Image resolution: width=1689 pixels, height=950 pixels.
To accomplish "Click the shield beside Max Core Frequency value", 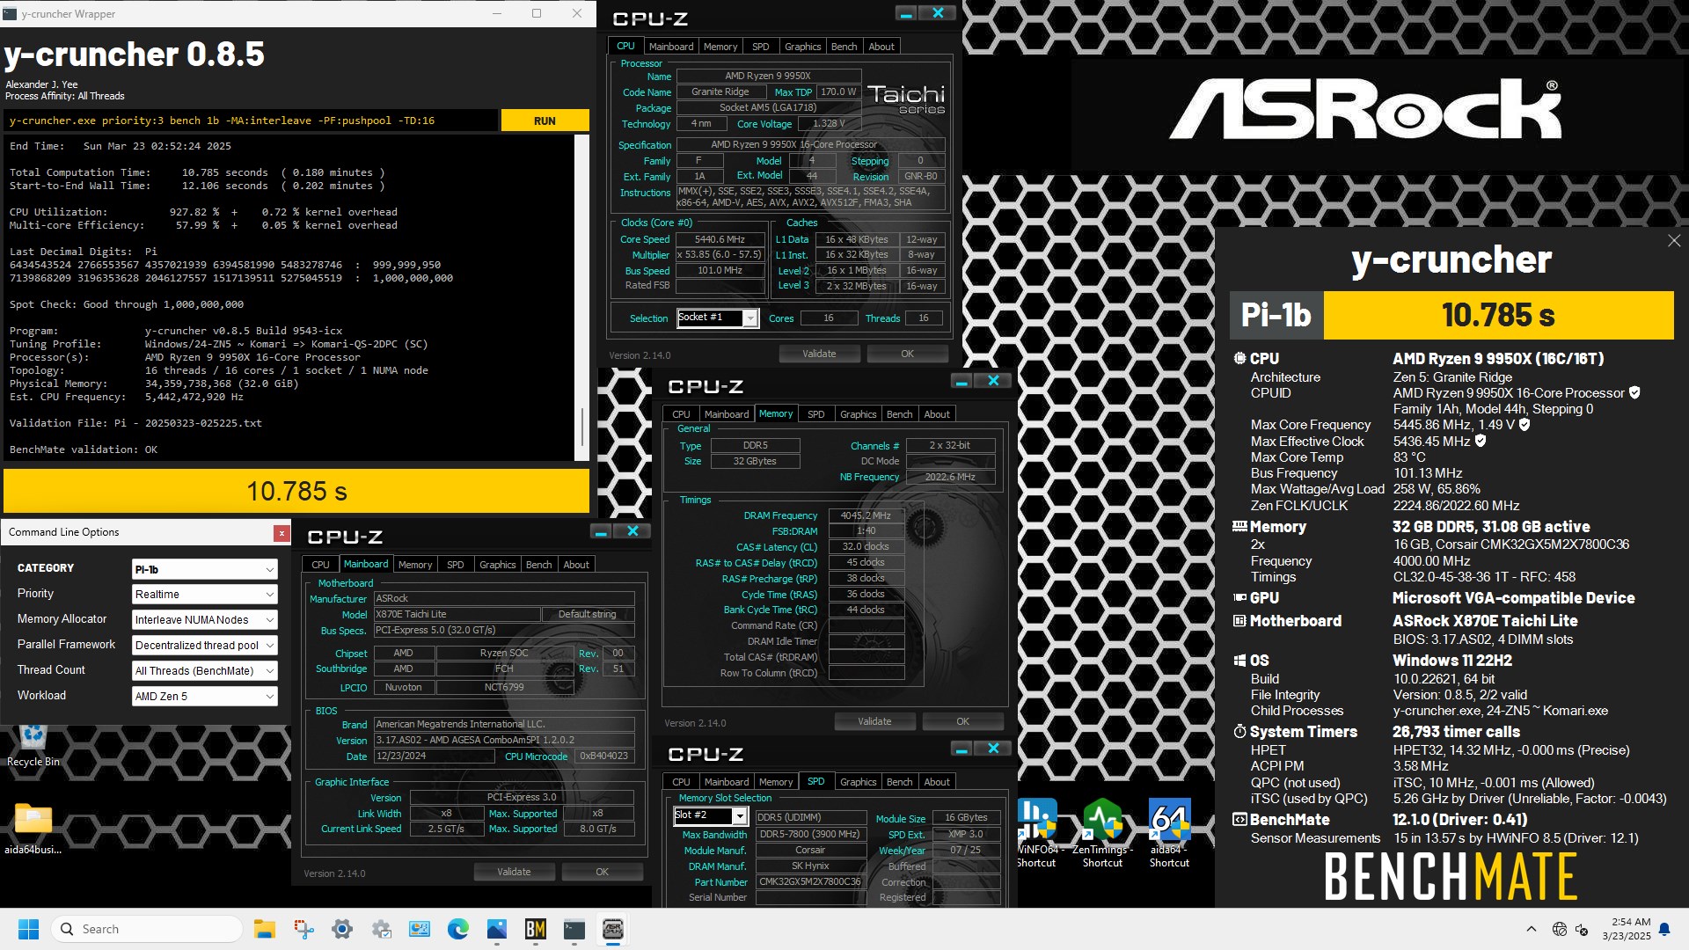I will click(x=1524, y=424).
